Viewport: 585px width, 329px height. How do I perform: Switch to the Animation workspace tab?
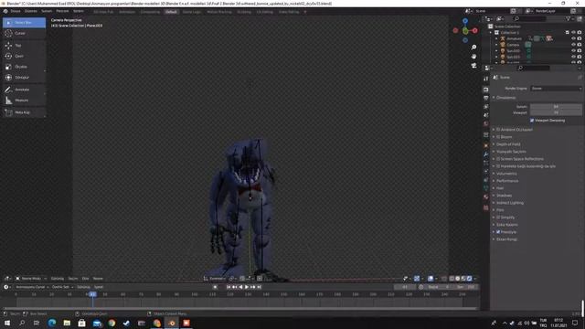click(127, 12)
